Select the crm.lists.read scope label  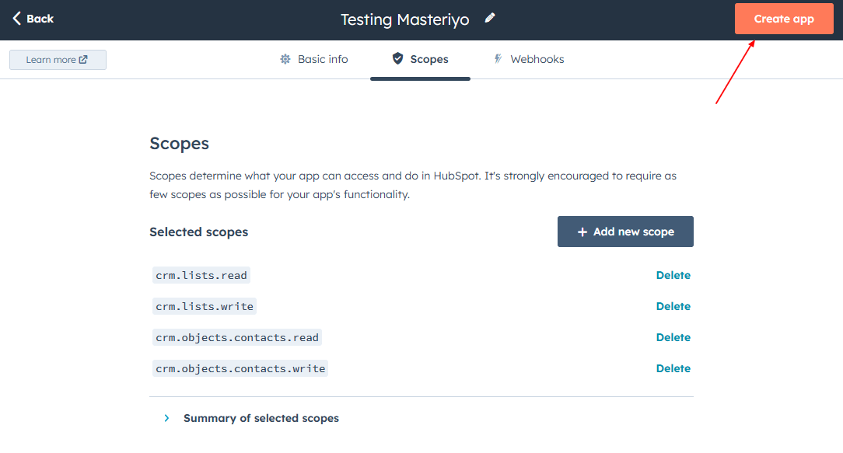[201, 275]
